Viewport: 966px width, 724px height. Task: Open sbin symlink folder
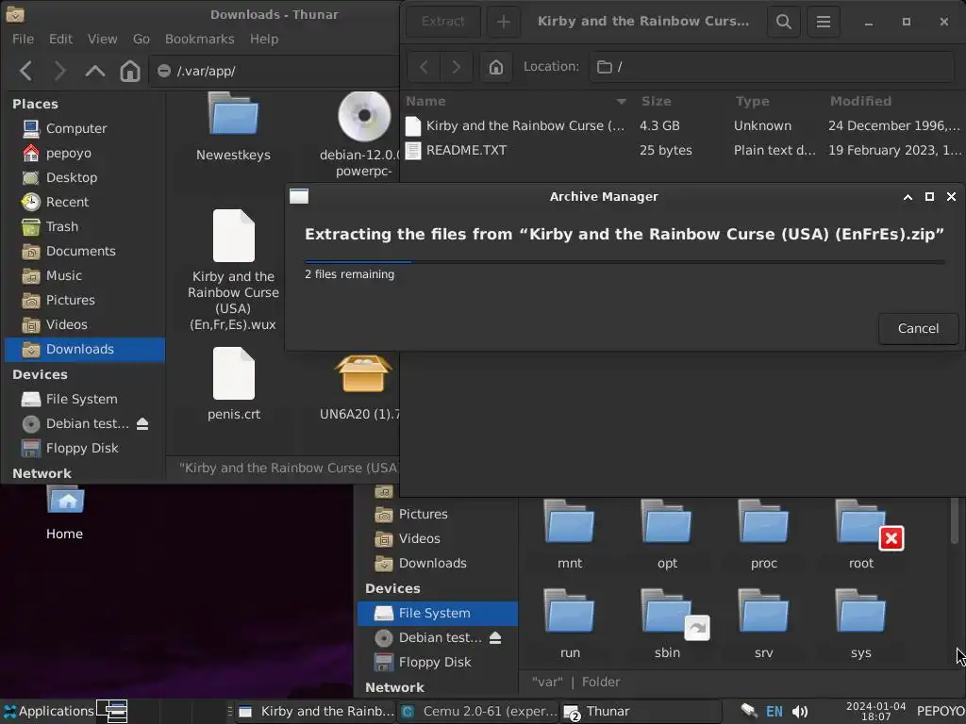[x=667, y=624]
